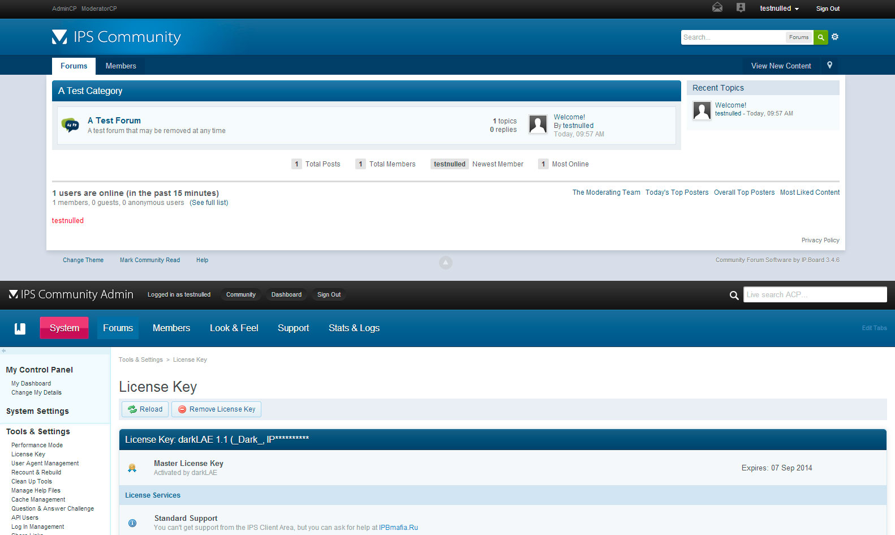895x535 pixels.
Task: Click Remove License Key button
Action: point(216,409)
